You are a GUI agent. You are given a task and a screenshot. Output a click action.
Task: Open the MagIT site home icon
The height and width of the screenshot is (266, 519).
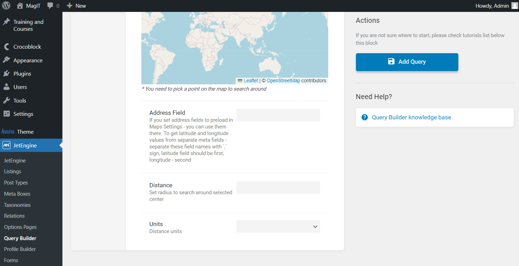(20, 6)
